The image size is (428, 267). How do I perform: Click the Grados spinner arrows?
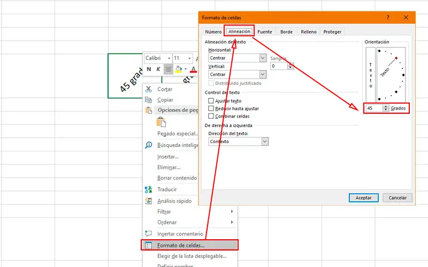tap(385, 108)
